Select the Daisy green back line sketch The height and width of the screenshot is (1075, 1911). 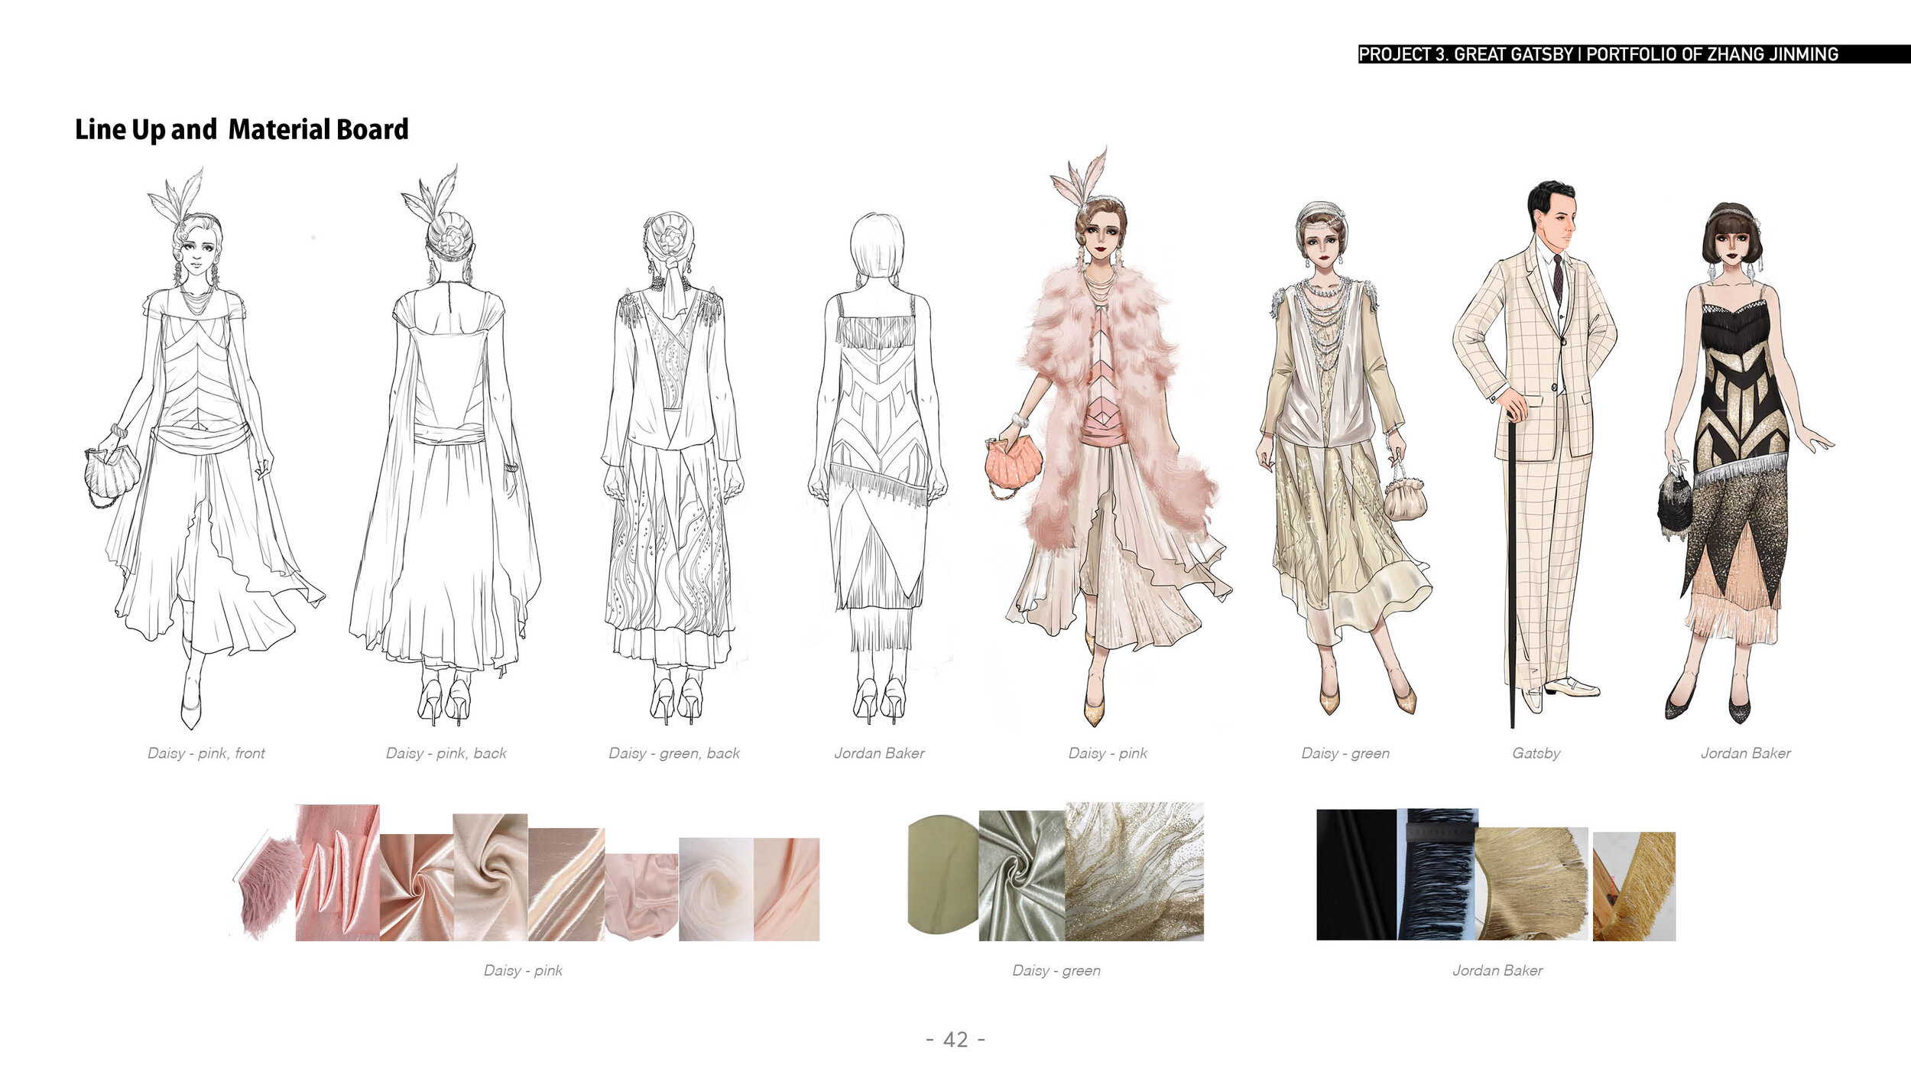click(673, 468)
